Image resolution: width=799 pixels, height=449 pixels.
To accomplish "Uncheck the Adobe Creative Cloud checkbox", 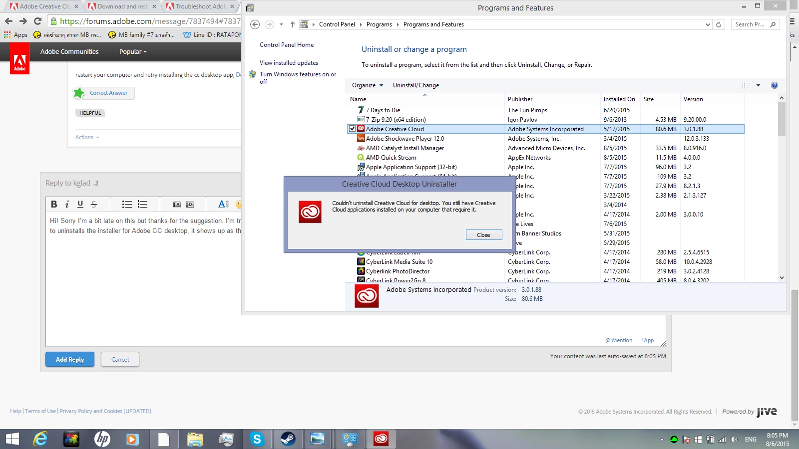I will [352, 129].
